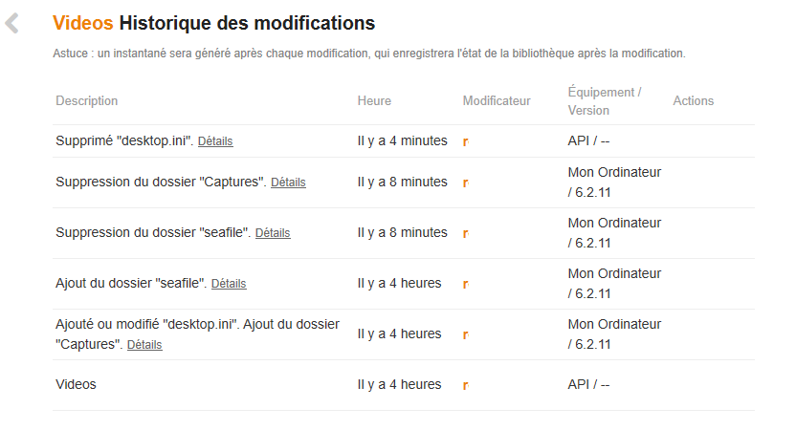Select modifier "r" in Suppression "seafile" row
The image size is (796, 430).
point(465,233)
